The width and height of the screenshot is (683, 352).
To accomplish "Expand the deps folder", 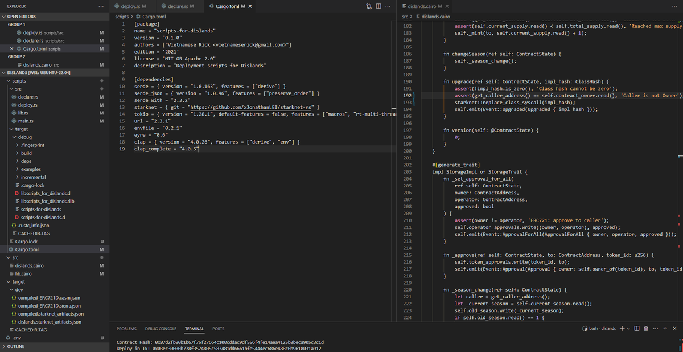I will pos(55,161).
